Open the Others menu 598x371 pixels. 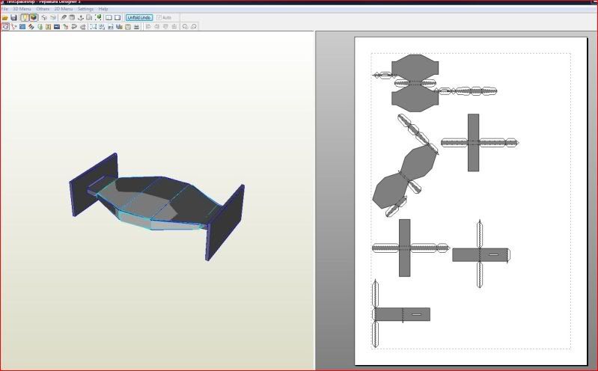(43, 9)
